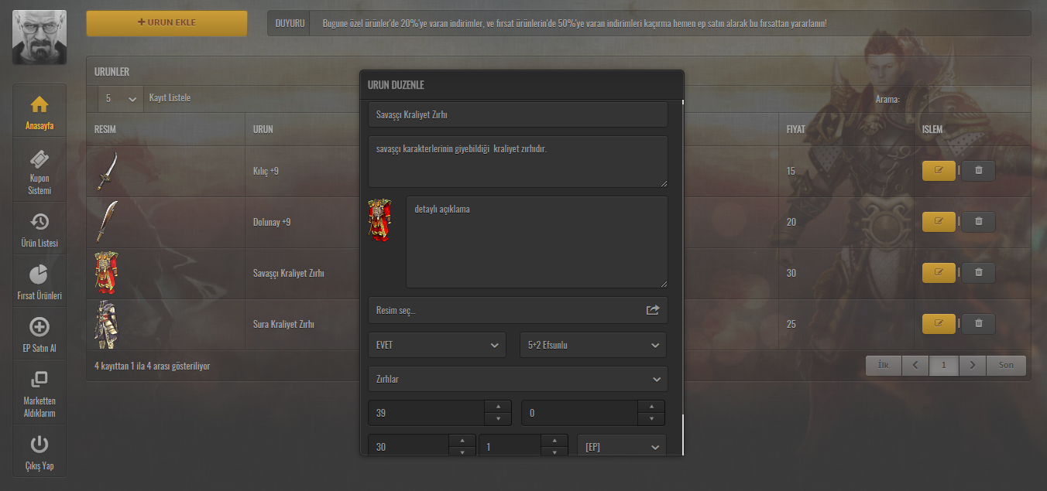The image size is (1047, 491).
Task: Delete the Sura Kraliyet Zırhı row
Action: click(x=978, y=323)
